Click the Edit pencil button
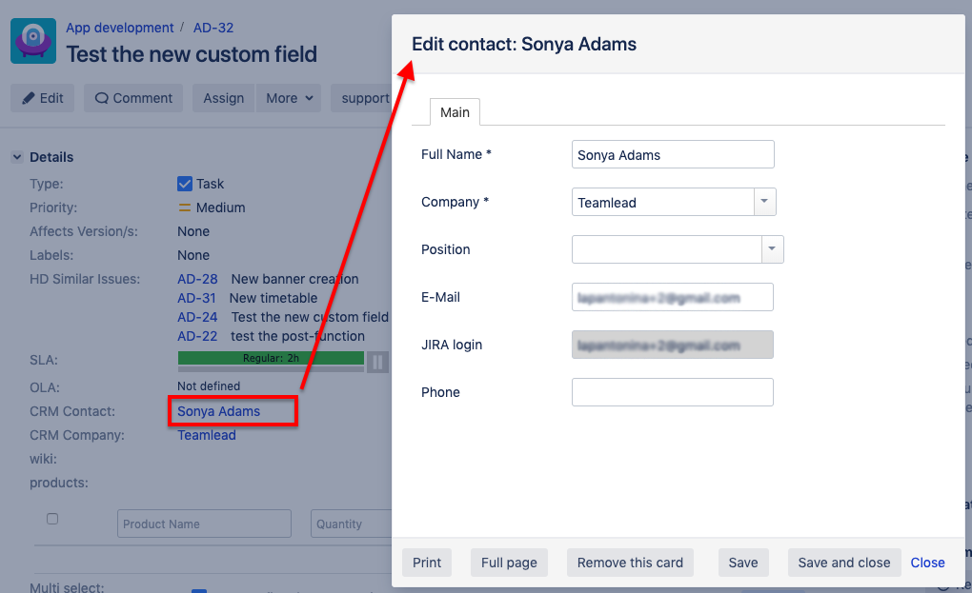972x593 pixels. pos(42,98)
